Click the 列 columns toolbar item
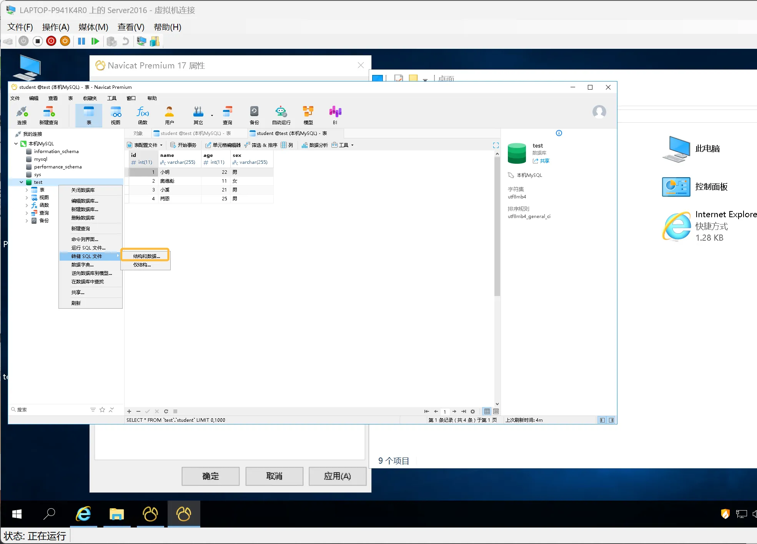Screen dimensions: 757x544 tap(287, 145)
